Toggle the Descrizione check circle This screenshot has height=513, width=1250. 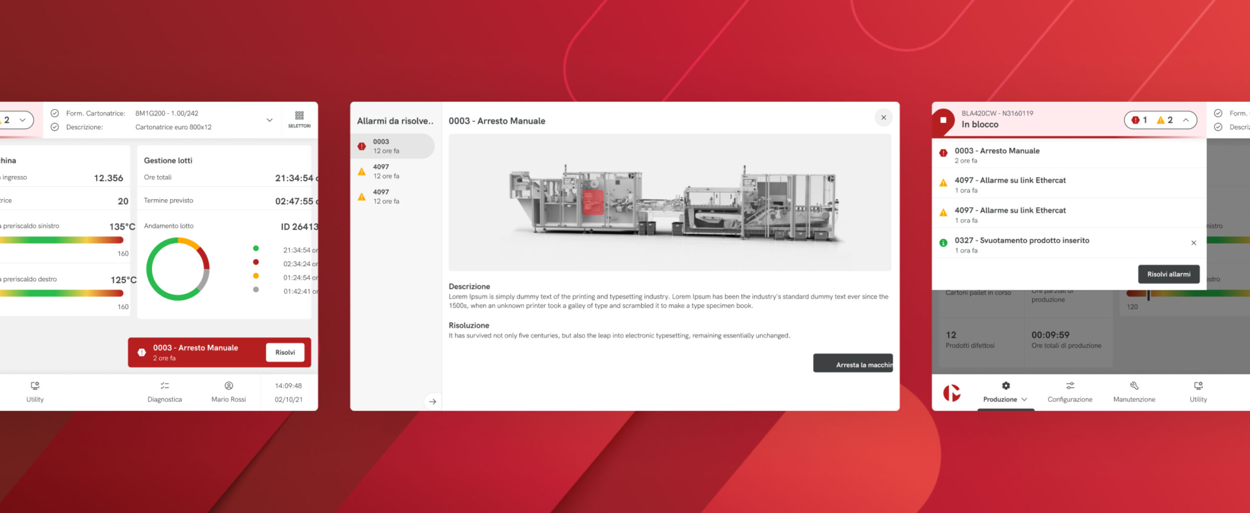click(x=55, y=127)
